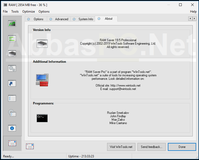Maximize the RAM Saver window
This screenshot has height=160, width=199.
pyautogui.click(x=180, y=5)
